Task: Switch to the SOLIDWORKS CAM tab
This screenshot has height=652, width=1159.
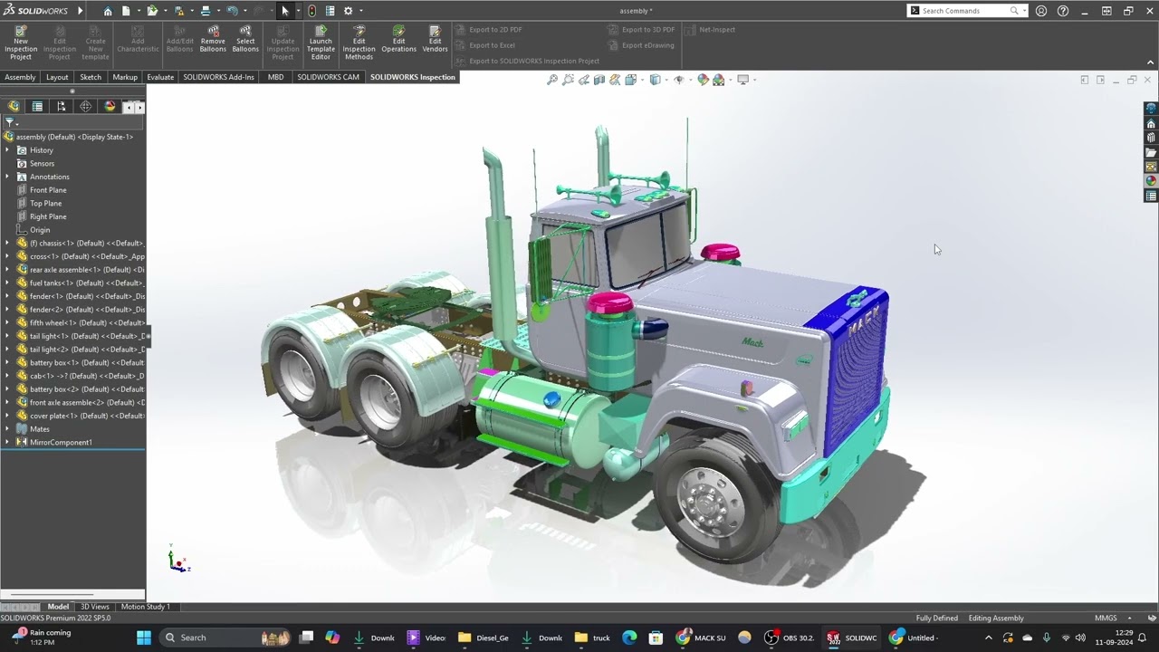Action: tap(328, 77)
